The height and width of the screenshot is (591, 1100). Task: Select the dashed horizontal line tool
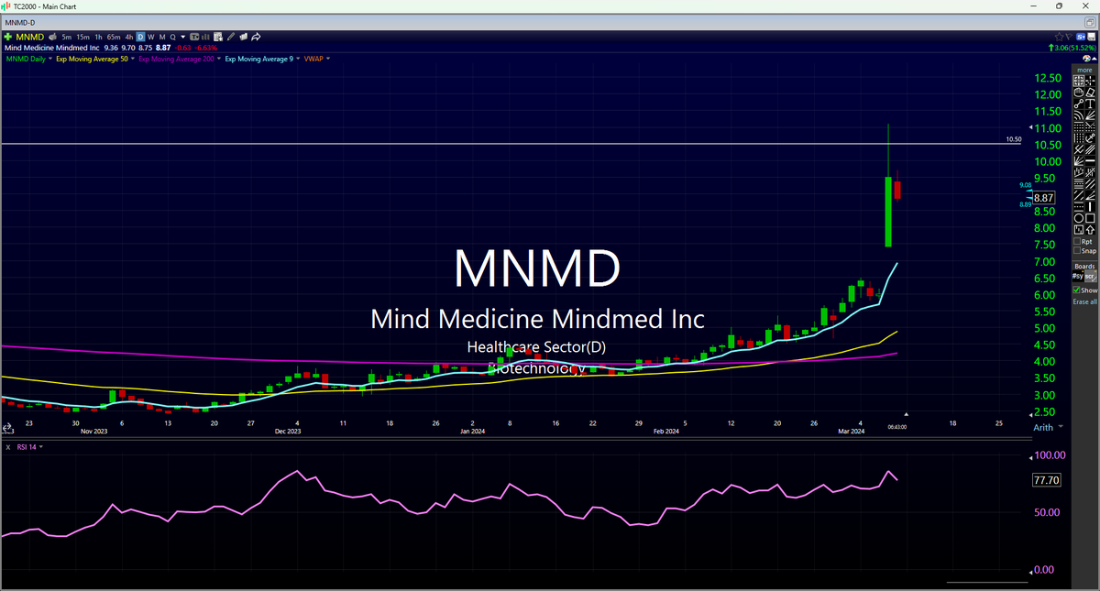pos(1079,206)
